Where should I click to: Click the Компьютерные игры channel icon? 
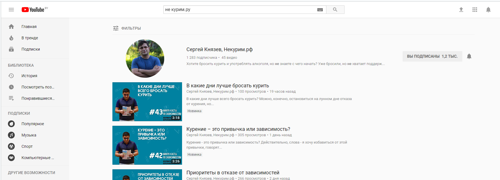point(11,158)
